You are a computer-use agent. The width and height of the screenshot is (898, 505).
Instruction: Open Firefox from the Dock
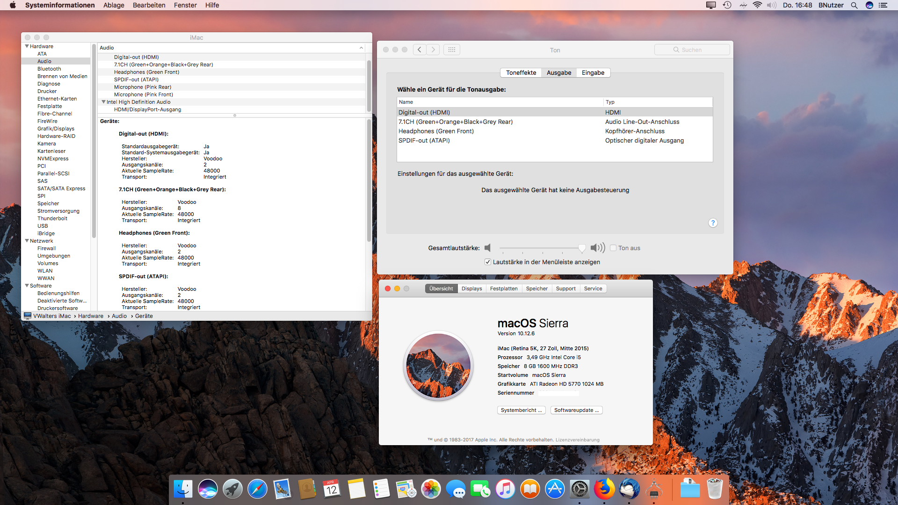click(604, 490)
